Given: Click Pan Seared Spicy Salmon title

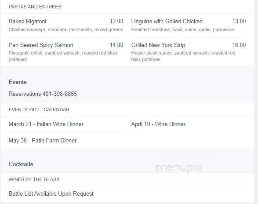Looking at the screenshot, I should 41,45.
